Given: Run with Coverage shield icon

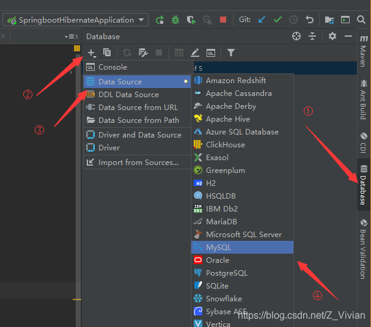Looking at the screenshot, I should 191,20.
